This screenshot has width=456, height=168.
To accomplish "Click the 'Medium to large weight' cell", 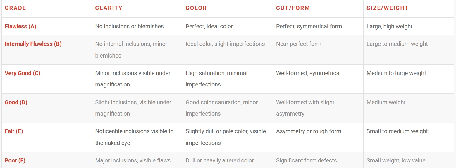I will 396,73.
